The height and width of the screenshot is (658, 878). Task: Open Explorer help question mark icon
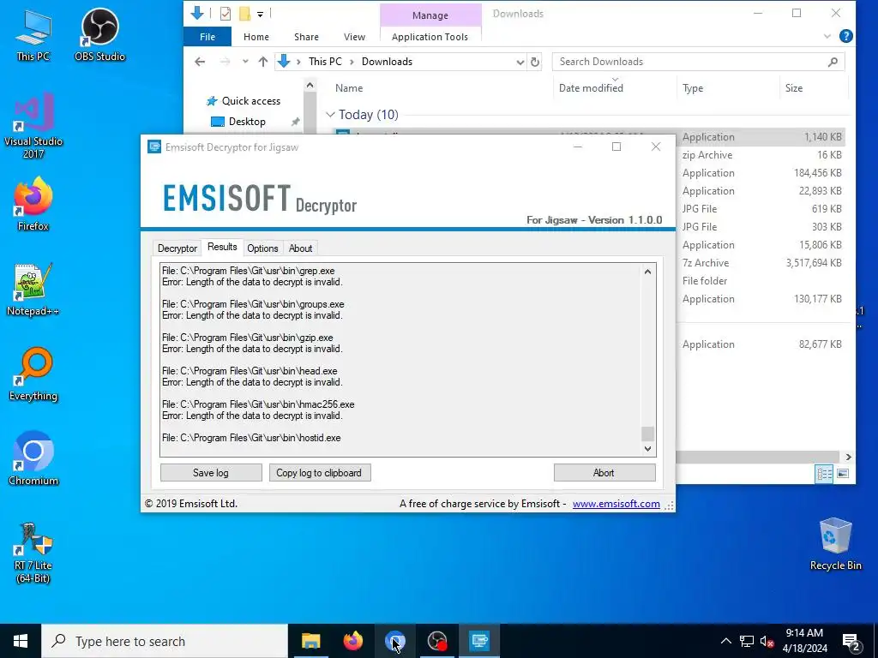coord(846,36)
